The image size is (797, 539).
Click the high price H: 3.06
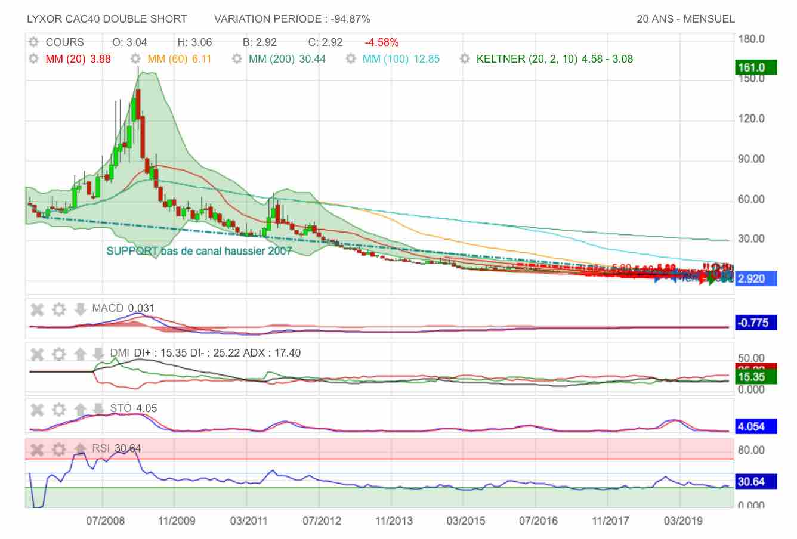(x=194, y=42)
